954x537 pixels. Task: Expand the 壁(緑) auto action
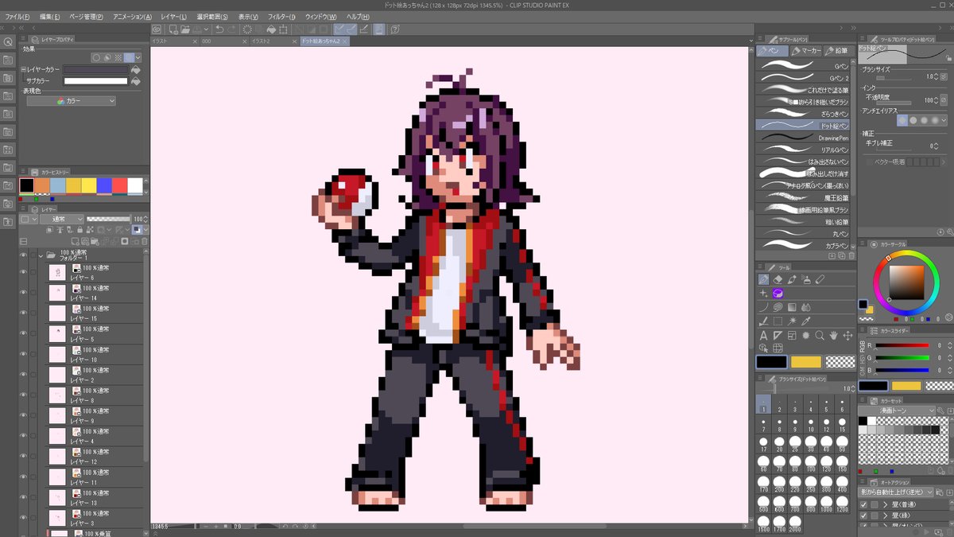click(885, 516)
